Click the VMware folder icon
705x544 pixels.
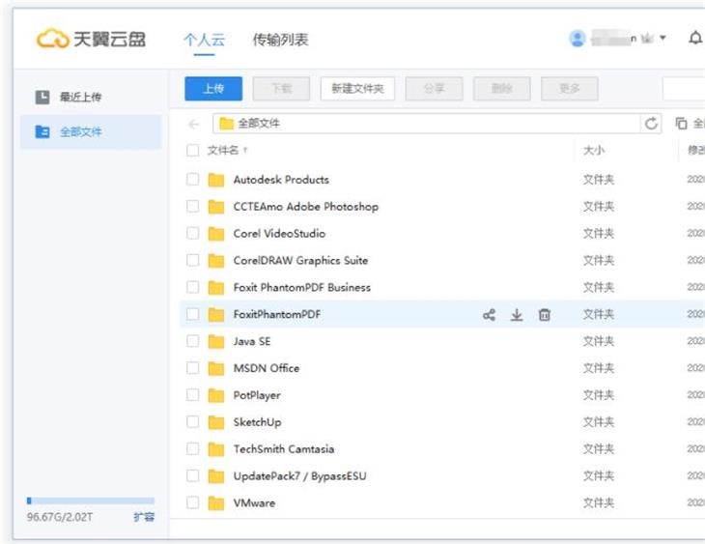point(216,503)
